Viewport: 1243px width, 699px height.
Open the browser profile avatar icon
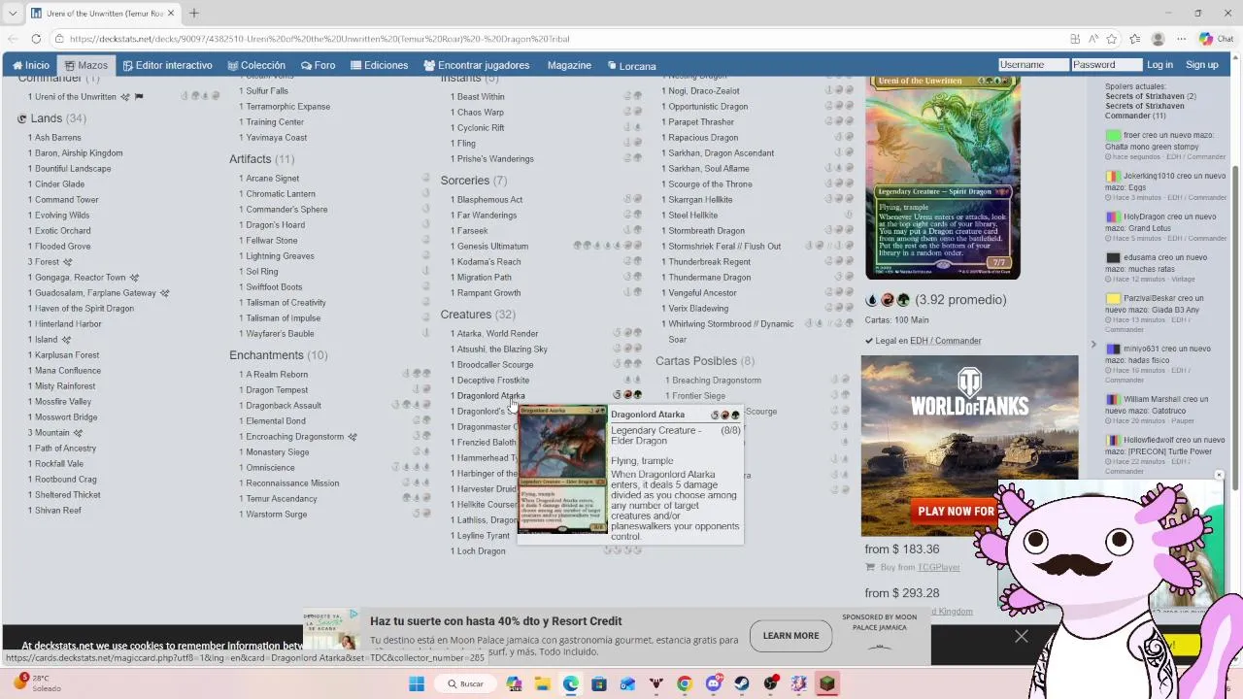coord(1158,39)
